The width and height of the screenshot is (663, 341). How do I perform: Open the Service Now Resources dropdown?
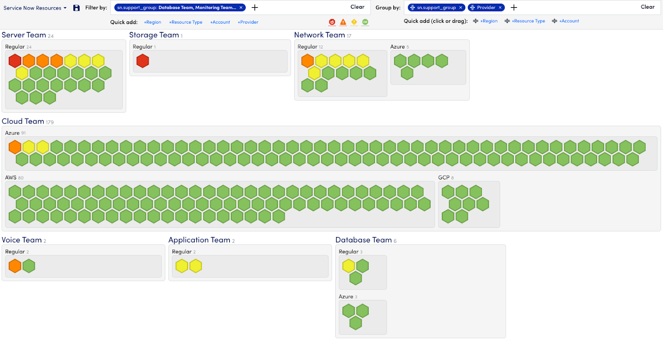pyautogui.click(x=35, y=8)
